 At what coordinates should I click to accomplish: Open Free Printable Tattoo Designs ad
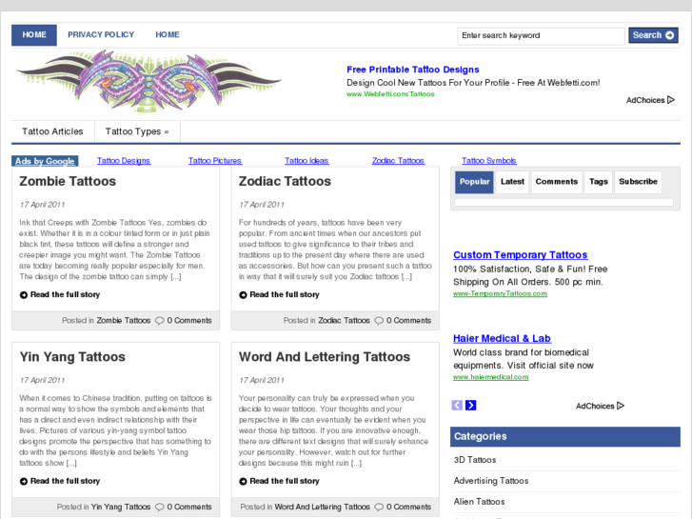[413, 70]
